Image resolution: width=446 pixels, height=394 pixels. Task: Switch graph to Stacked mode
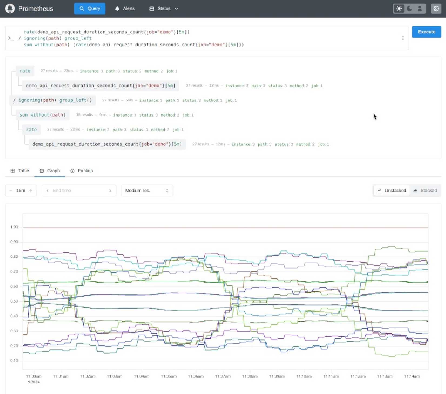425,190
